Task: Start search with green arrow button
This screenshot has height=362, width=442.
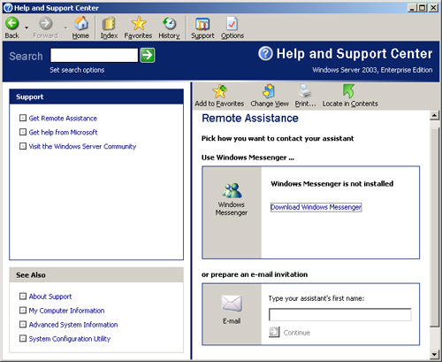Action: [x=148, y=55]
